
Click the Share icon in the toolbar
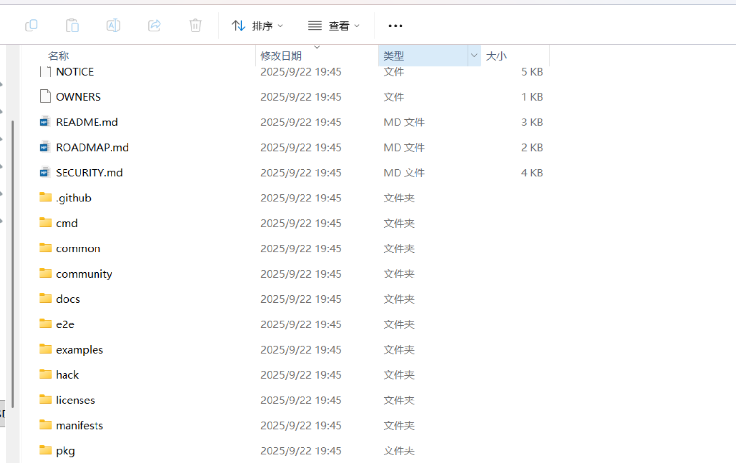point(154,25)
